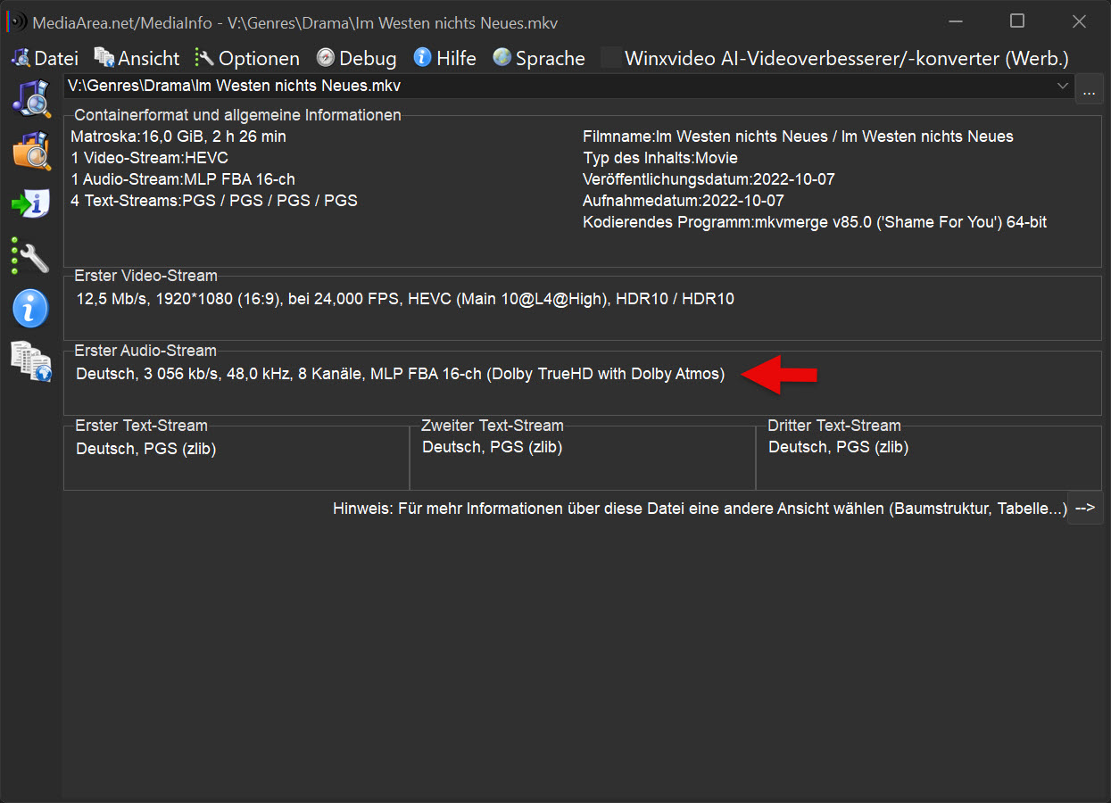Click the Winxvideo AI-Videoverbesserer menu item
Image resolution: width=1111 pixels, height=803 pixels.
(x=834, y=58)
